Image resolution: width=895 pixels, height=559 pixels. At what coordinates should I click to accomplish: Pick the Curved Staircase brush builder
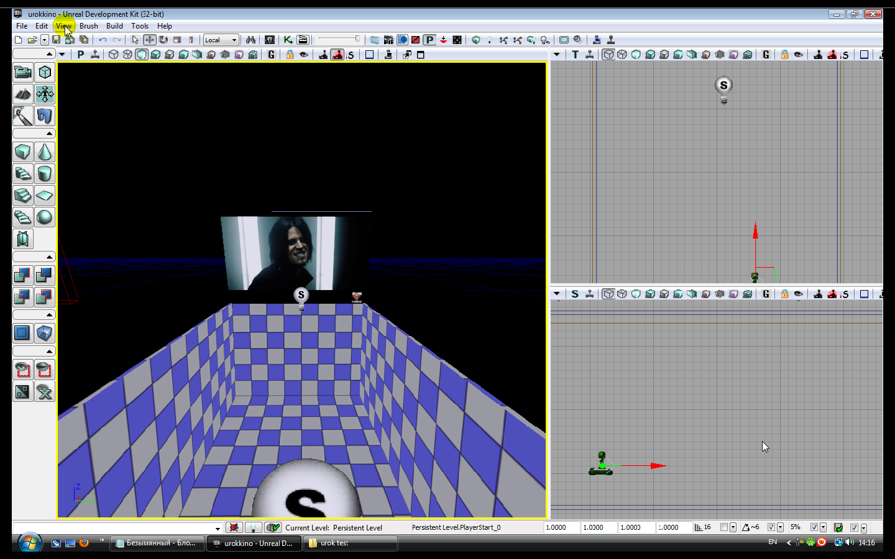[23, 174]
